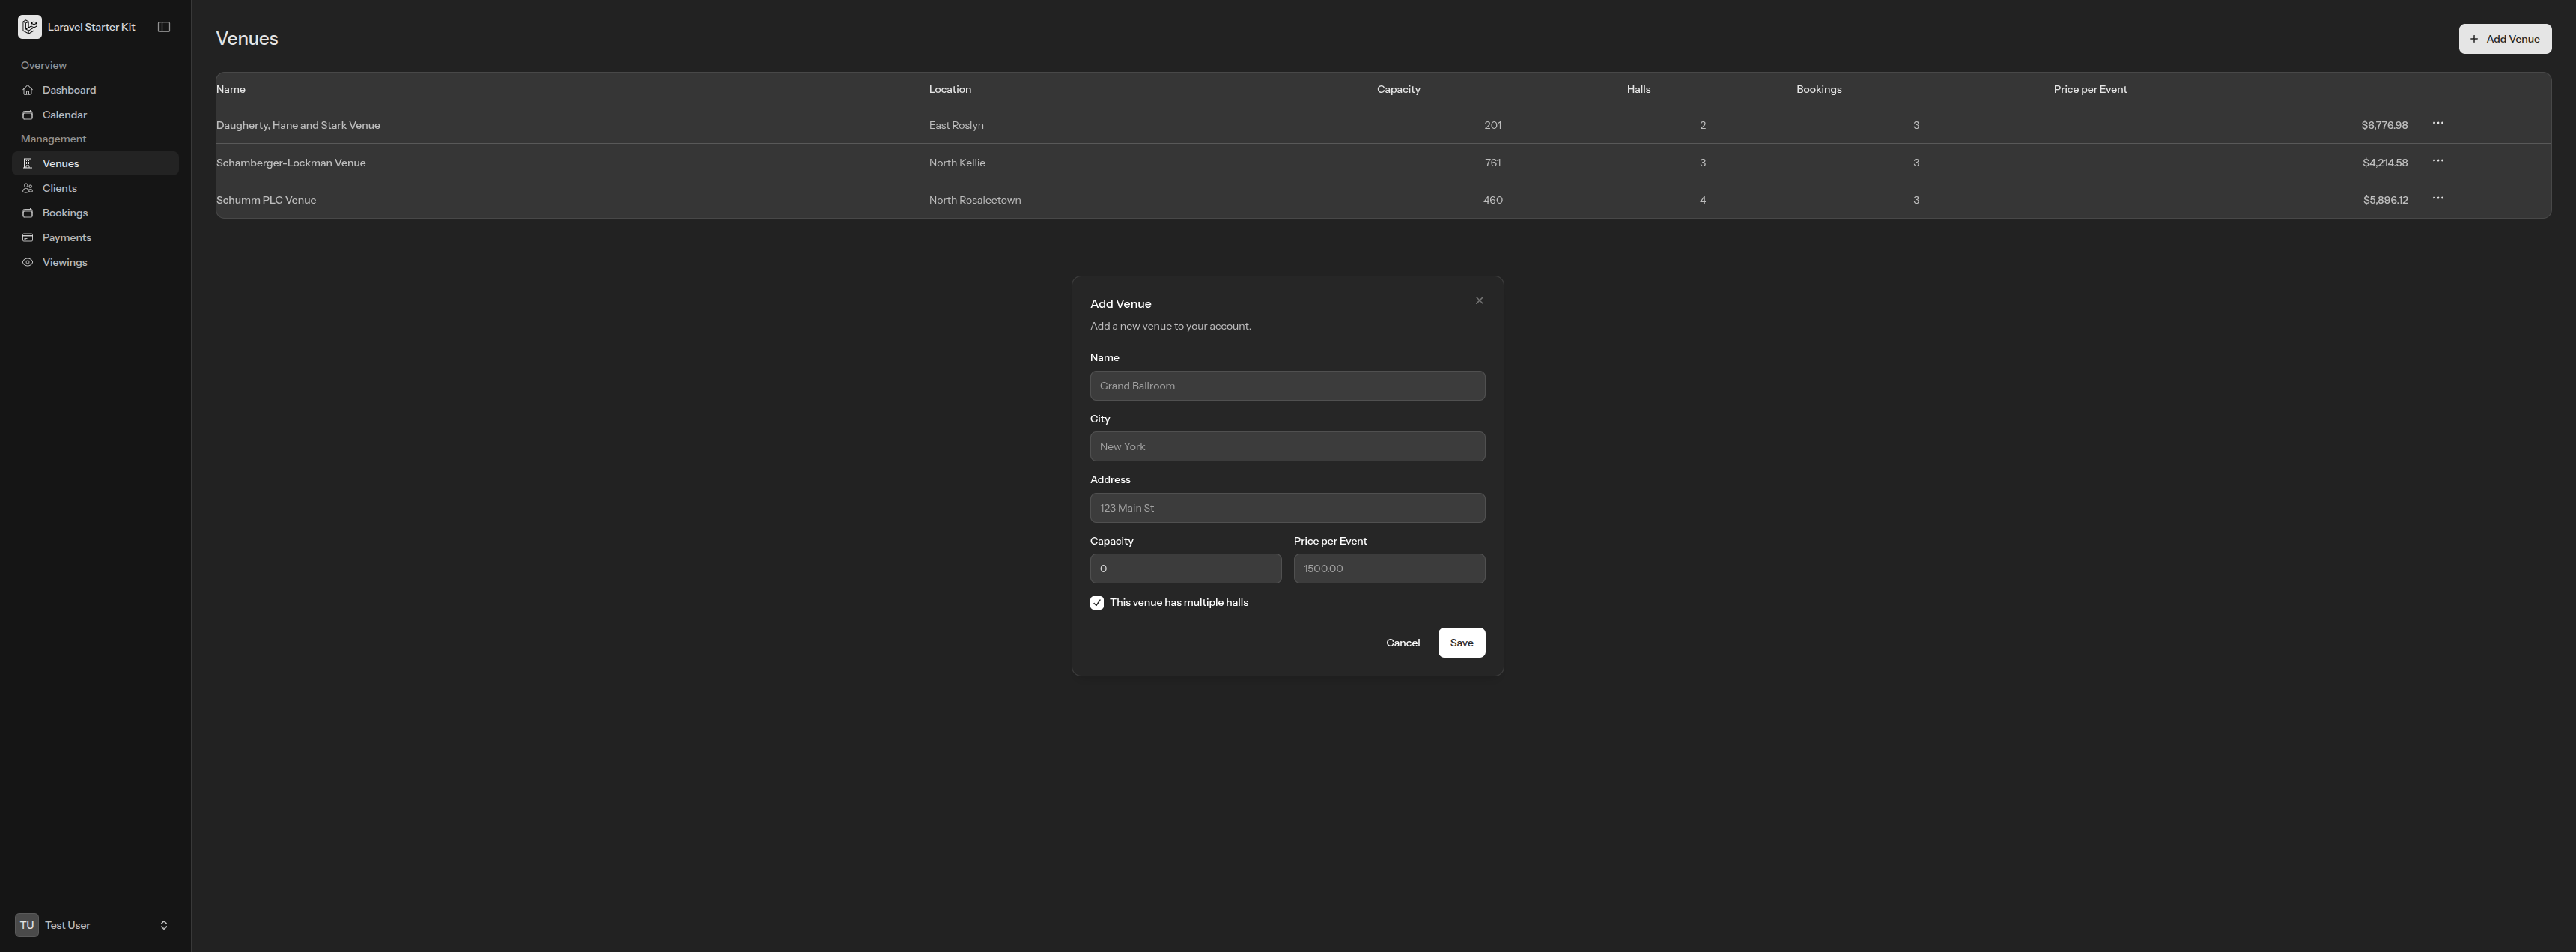The width and height of the screenshot is (2576, 952).
Task: Click the Add Venue button at top right
Action: [2504, 39]
